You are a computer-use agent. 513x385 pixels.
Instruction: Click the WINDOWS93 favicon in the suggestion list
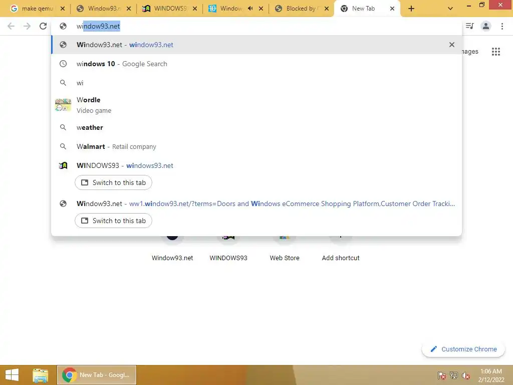[x=63, y=165]
